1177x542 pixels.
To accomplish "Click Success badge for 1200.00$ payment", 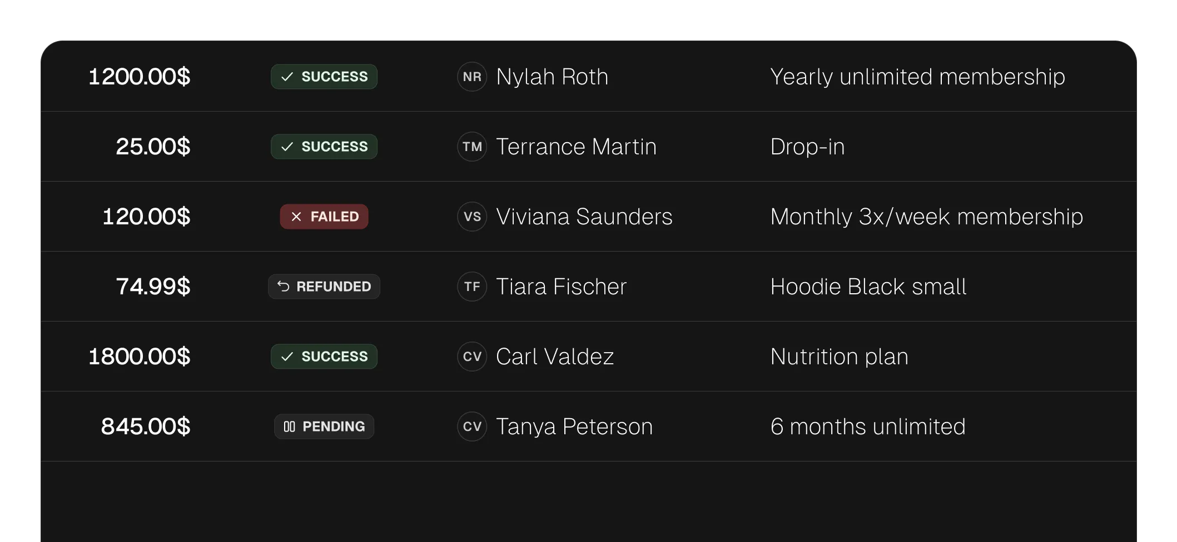I will pos(324,77).
